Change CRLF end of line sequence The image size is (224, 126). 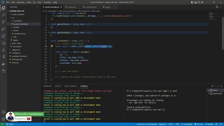click(x=177, y=124)
